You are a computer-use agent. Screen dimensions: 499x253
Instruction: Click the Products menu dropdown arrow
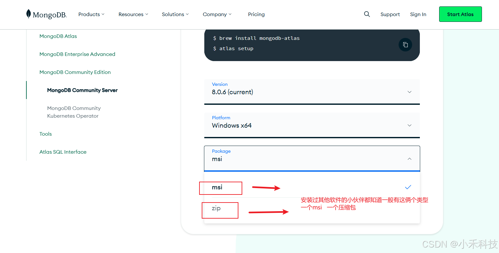pos(103,14)
